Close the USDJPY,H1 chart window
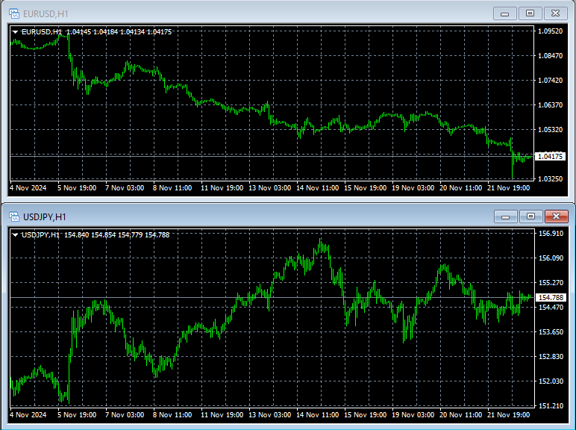 [x=556, y=216]
